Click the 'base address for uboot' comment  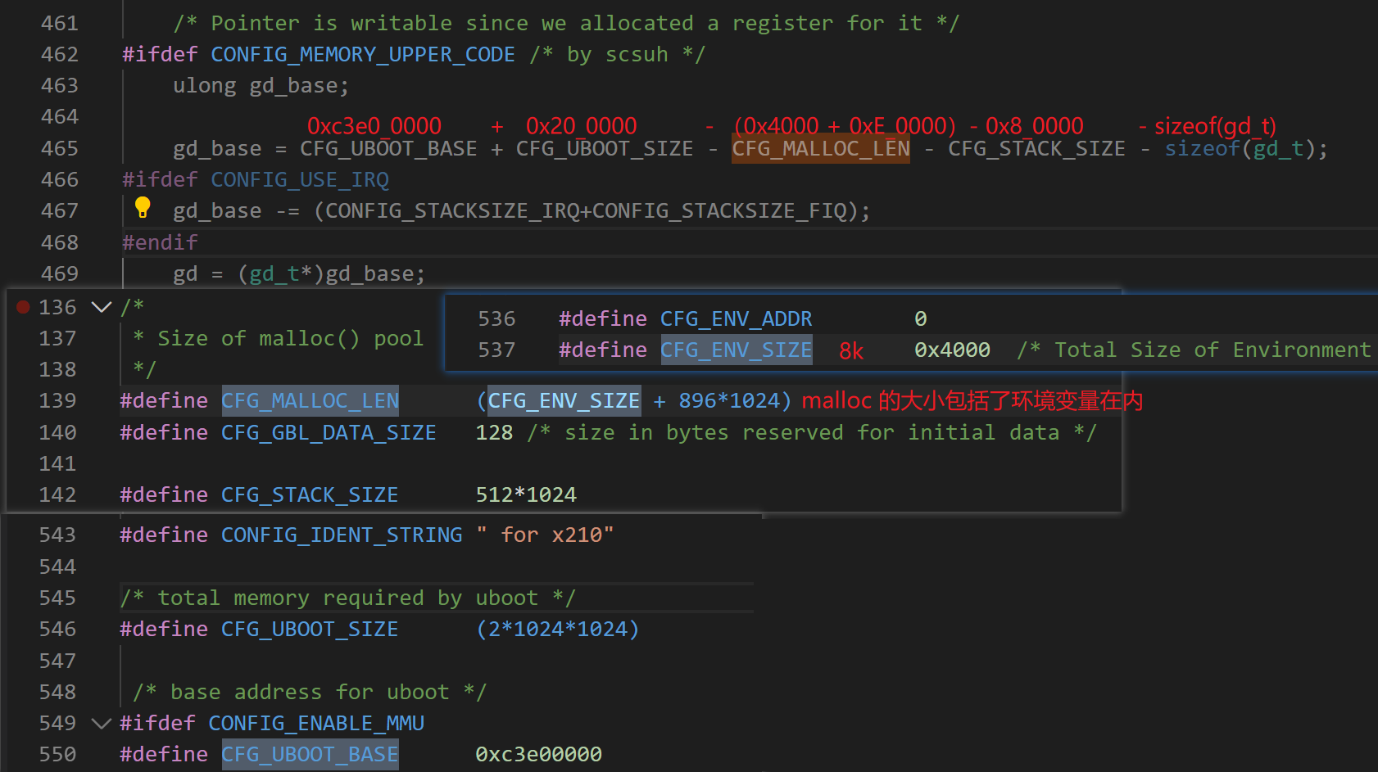pyautogui.click(x=310, y=692)
